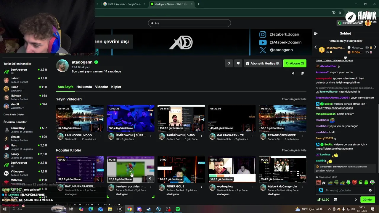Open the share icon below Abone Ol
Viewport: 379px width, 213px height.
click(293, 73)
